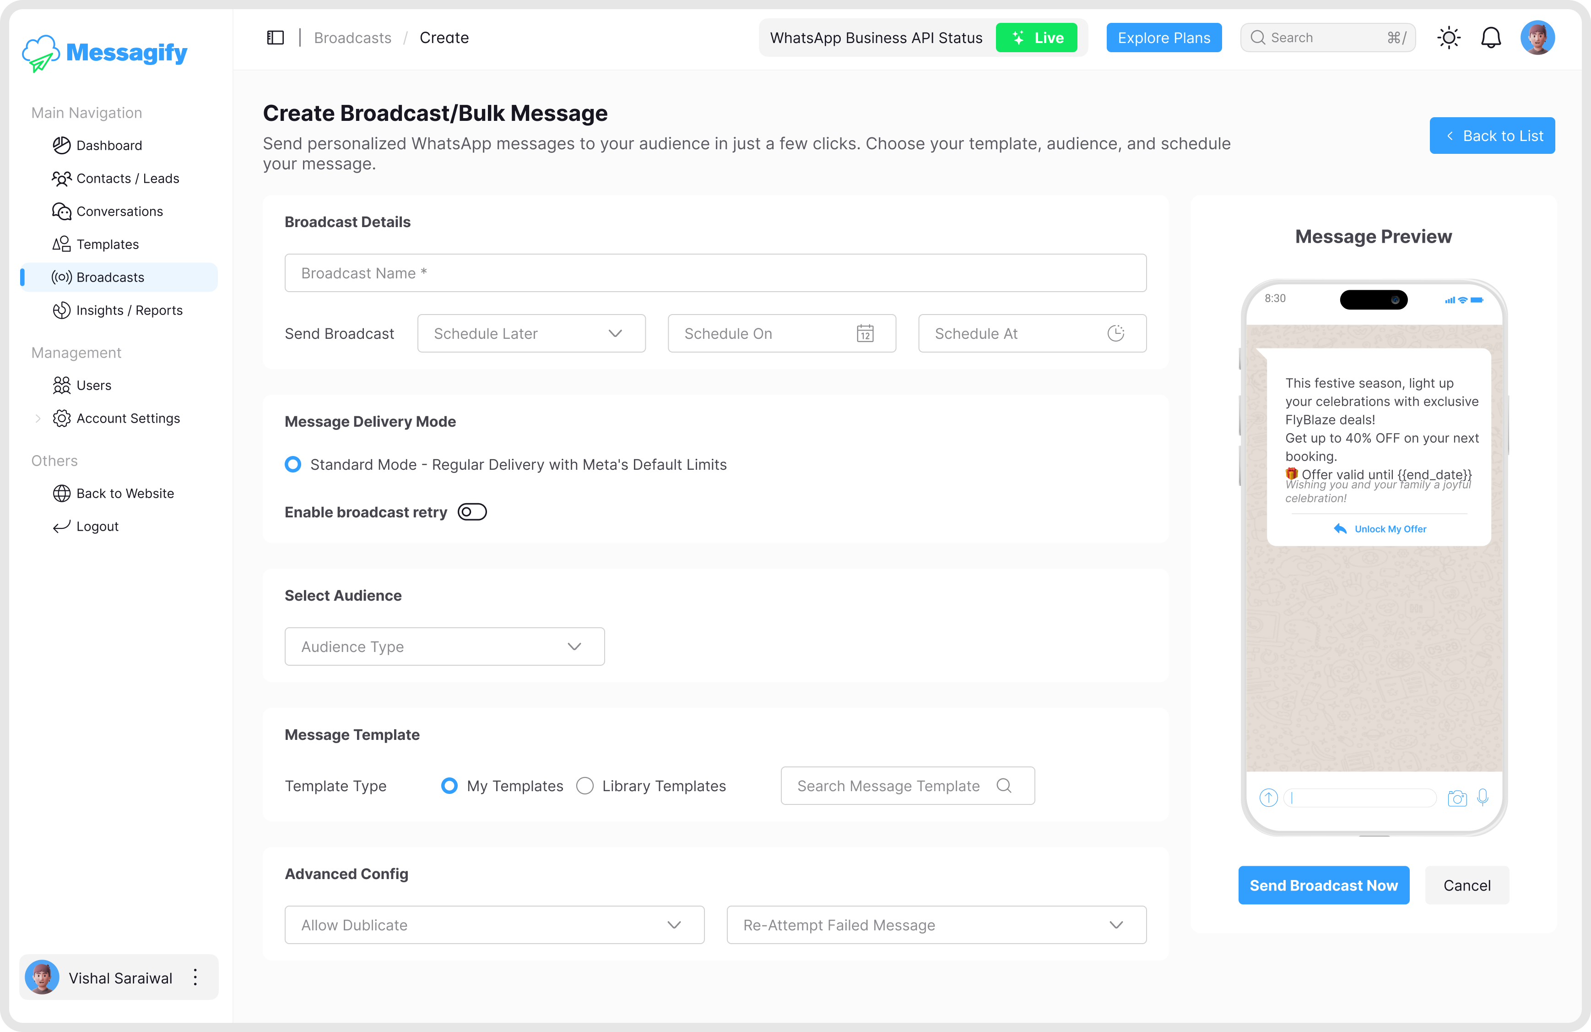
Task: Open Insights / Reports navigation item
Action: 129,310
